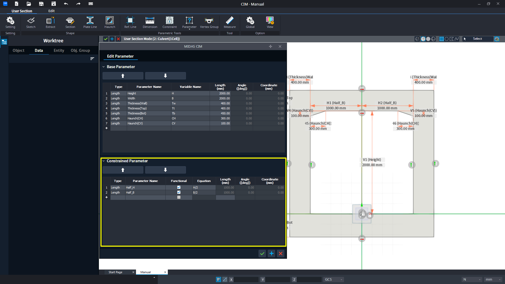This screenshot has height=284, width=505.
Task: Toggle the Worktree side panel icon
Action: click(4, 42)
